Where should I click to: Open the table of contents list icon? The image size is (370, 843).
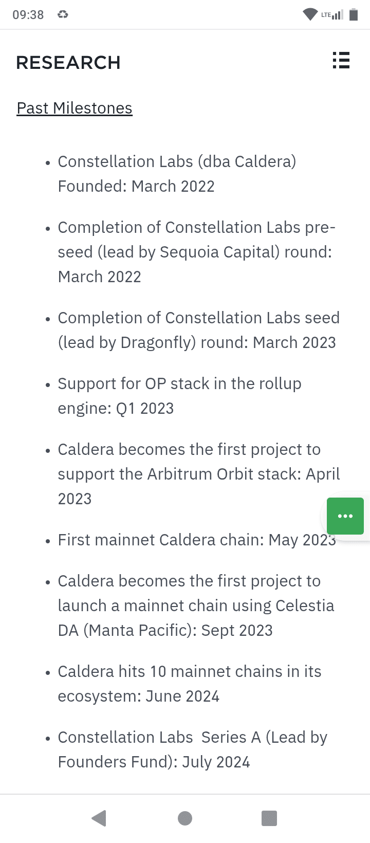[341, 60]
